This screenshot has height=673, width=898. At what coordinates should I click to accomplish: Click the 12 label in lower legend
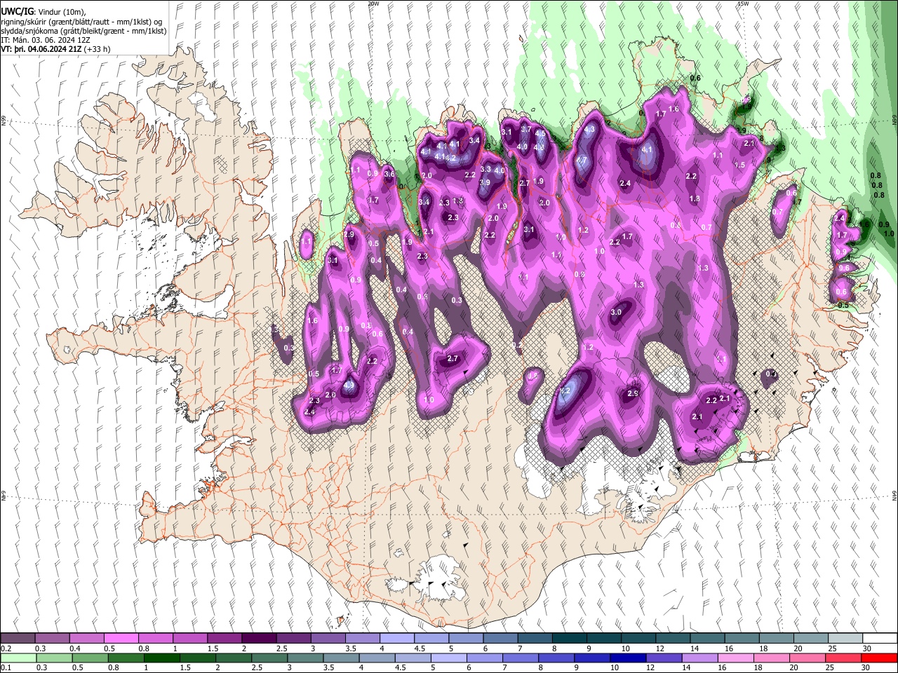(x=651, y=667)
